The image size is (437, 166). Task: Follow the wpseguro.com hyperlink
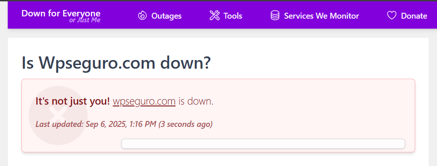pyautogui.click(x=144, y=101)
